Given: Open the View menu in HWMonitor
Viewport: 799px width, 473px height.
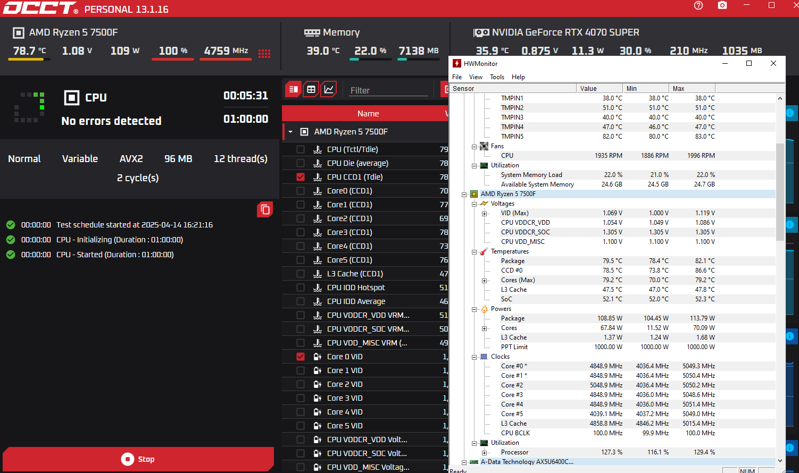Looking at the screenshot, I should [x=476, y=77].
